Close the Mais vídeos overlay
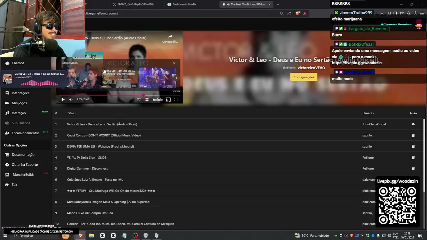The image size is (427, 240). (174, 63)
